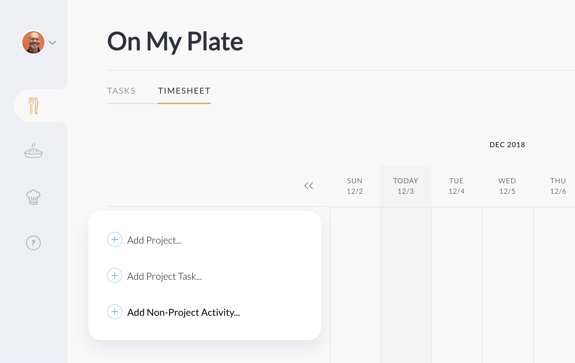This screenshot has height=363, width=575.
Task: Click the TODAY 12/3 column header
Action: click(406, 186)
